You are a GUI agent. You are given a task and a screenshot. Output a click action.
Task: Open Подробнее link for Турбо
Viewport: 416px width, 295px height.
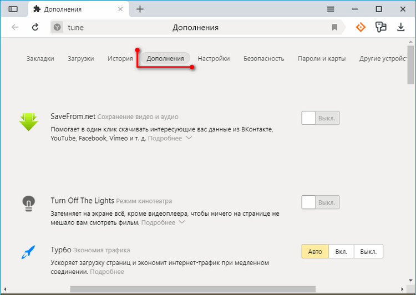(107, 272)
